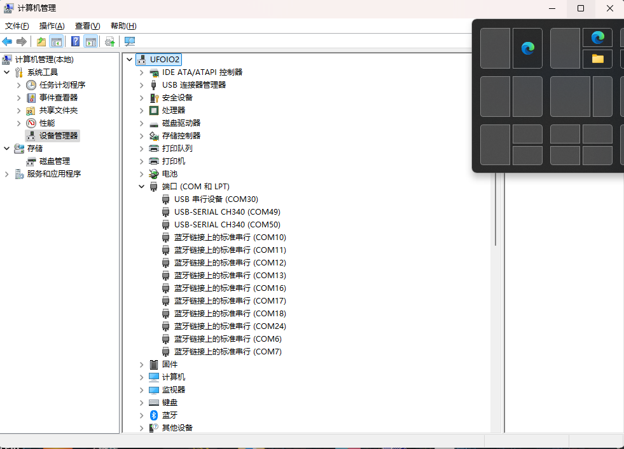624x449 pixels.
Task: Select 设备管理器 in the left tree
Action: tap(58, 136)
